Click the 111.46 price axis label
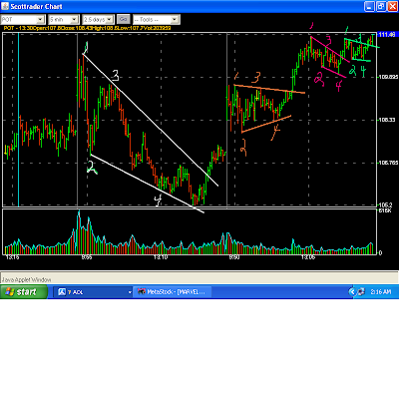Viewport: 399px width, 399px height. click(387, 35)
